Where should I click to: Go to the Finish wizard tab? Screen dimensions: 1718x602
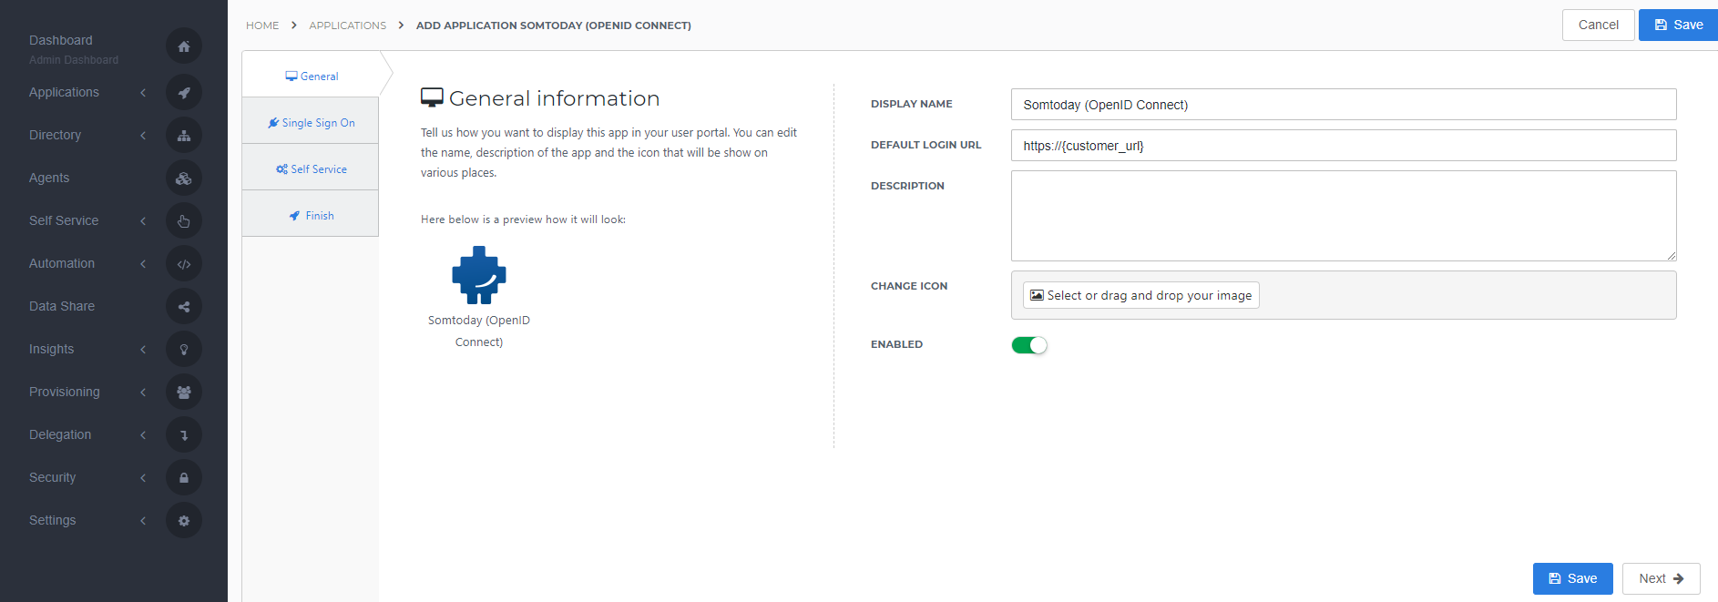click(x=311, y=215)
